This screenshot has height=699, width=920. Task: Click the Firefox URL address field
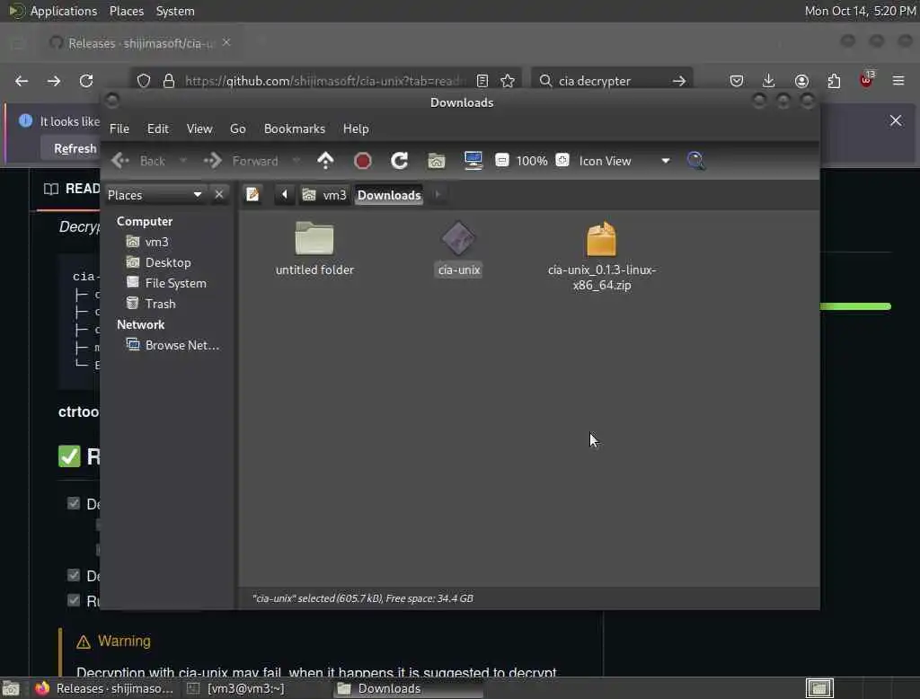point(325,81)
